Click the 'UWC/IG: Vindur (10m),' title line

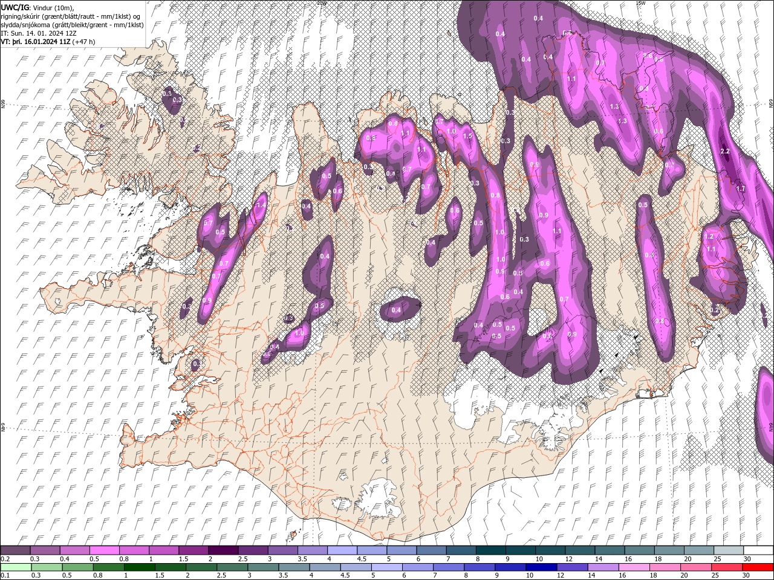point(37,7)
